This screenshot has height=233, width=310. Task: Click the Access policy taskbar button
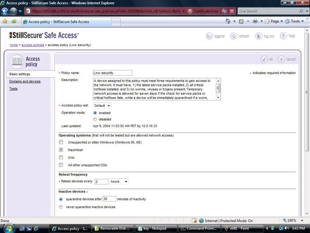pos(70,229)
